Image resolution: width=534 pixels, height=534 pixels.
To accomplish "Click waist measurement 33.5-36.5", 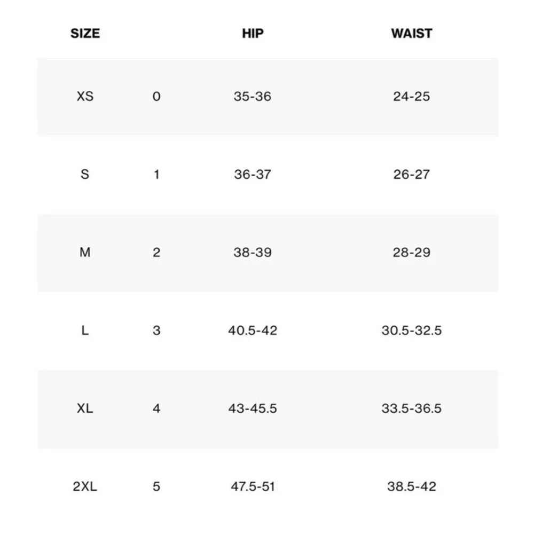I will pos(411,409).
